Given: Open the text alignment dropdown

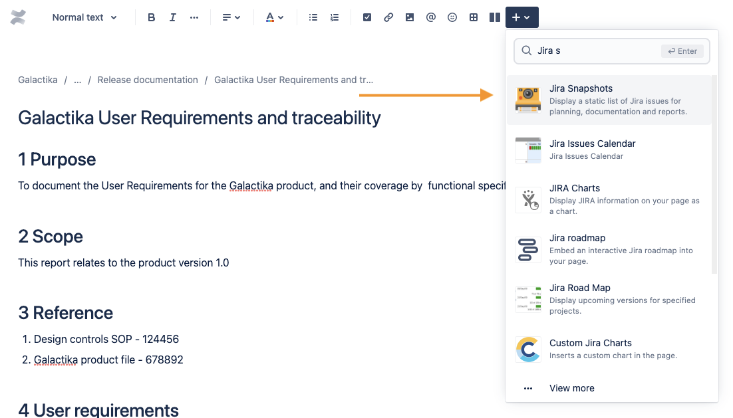Looking at the screenshot, I should coord(231,17).
